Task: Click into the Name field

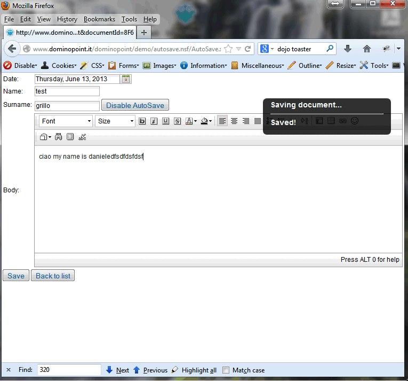Action: point(67,91)
